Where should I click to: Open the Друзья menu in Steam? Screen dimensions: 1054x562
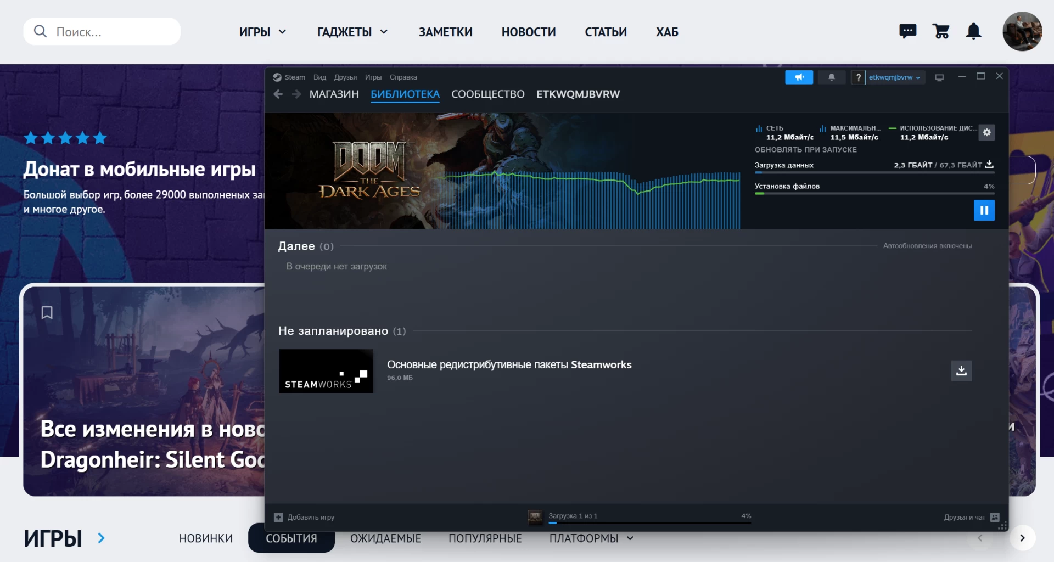(x=345, y=77)
